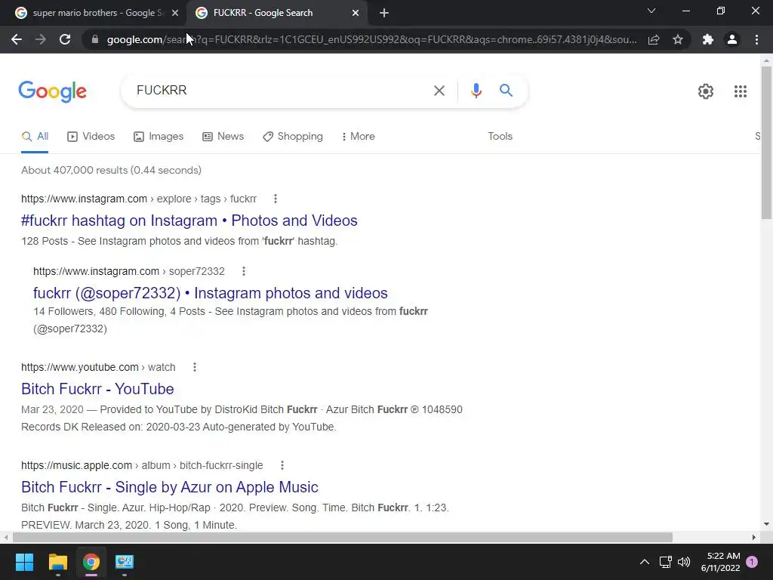Image resolution: width=773 pixels, height=580 pixels.
Task: Open the Chrome profile icon
Action: [x=732, y=39]
